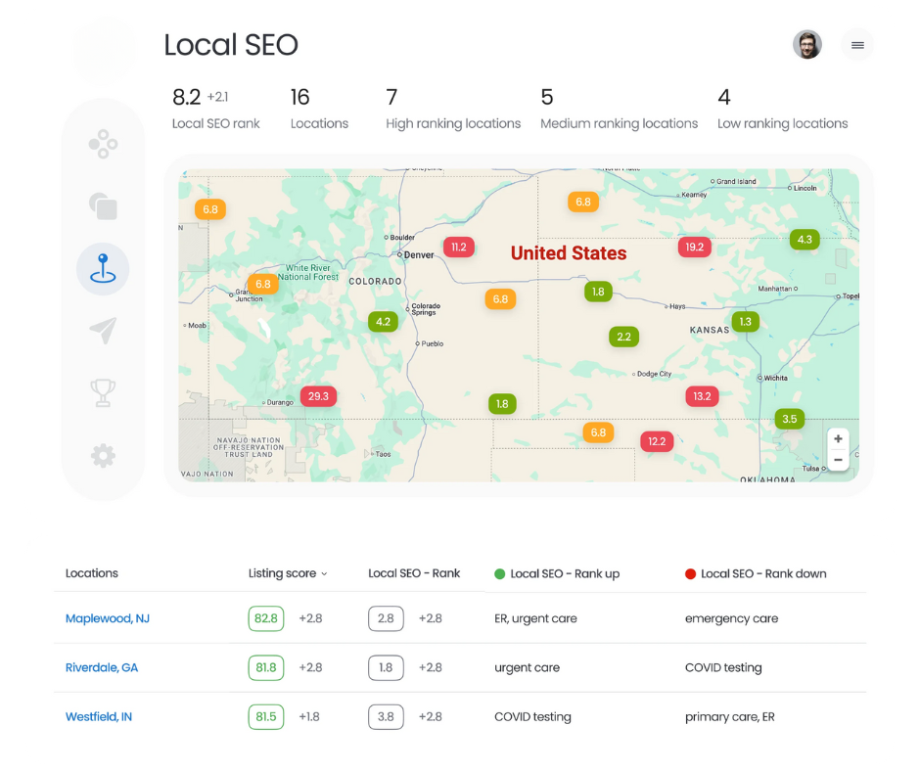
Task: Open the trophy sidebar icon
Action: tap(103, 393)
